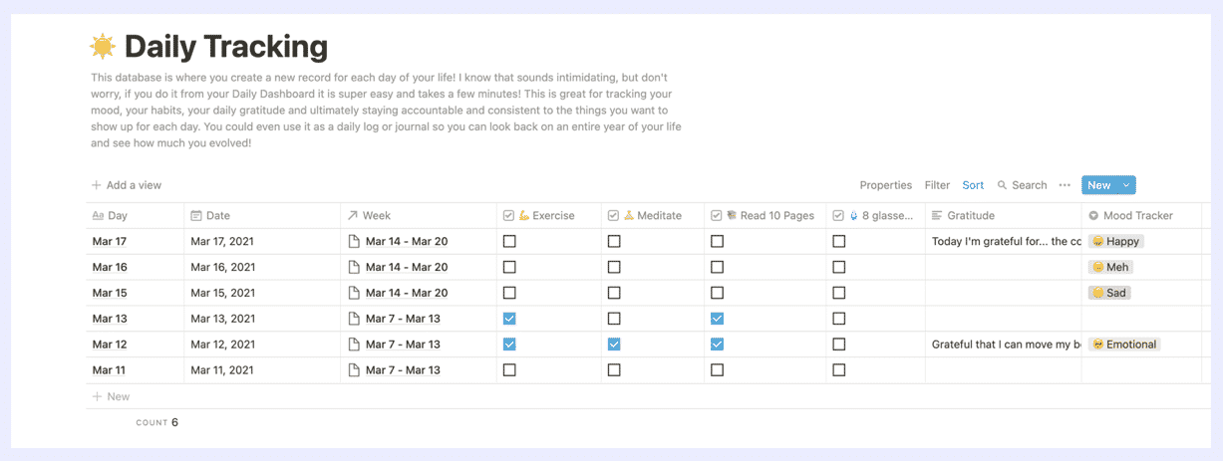Click the Day column title icon
This screenshot has height=461, width=1223.
pos(98,215)
